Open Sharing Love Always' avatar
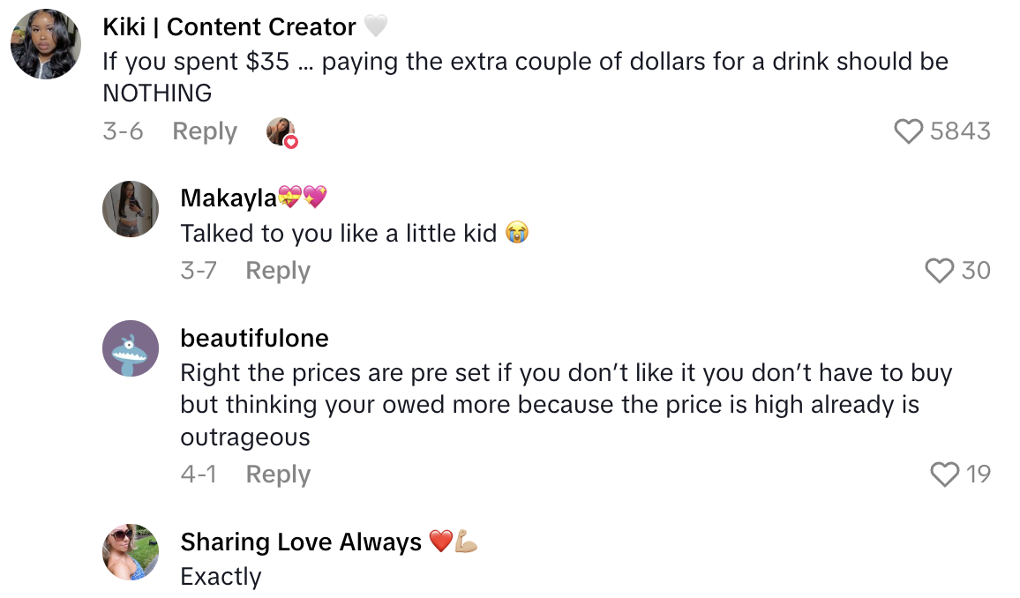The height and width of the screenshot is (598, 1020). [131, 552]
